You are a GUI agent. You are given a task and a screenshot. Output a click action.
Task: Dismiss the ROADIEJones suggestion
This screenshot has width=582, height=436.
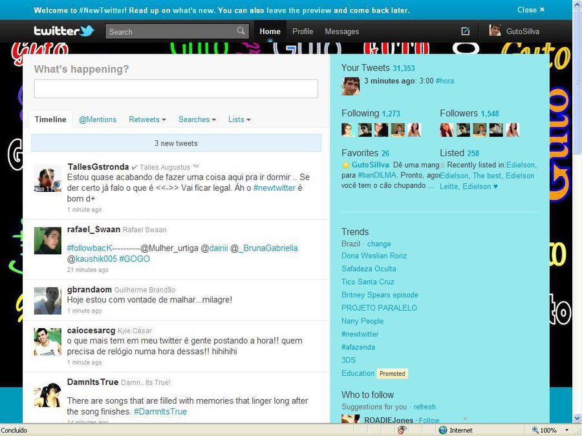coord(465,419)
